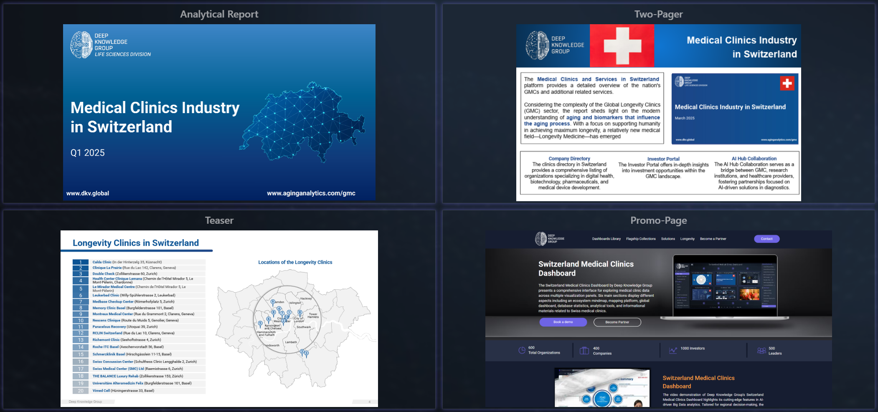Viewport: 878px width, 412px height.
Task: Open Longevity in the promo navigation
Action: [x=687, y=239]
